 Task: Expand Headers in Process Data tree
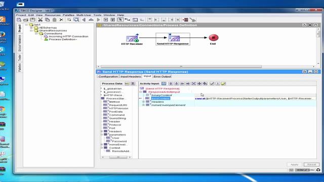(x=102, y=131)
